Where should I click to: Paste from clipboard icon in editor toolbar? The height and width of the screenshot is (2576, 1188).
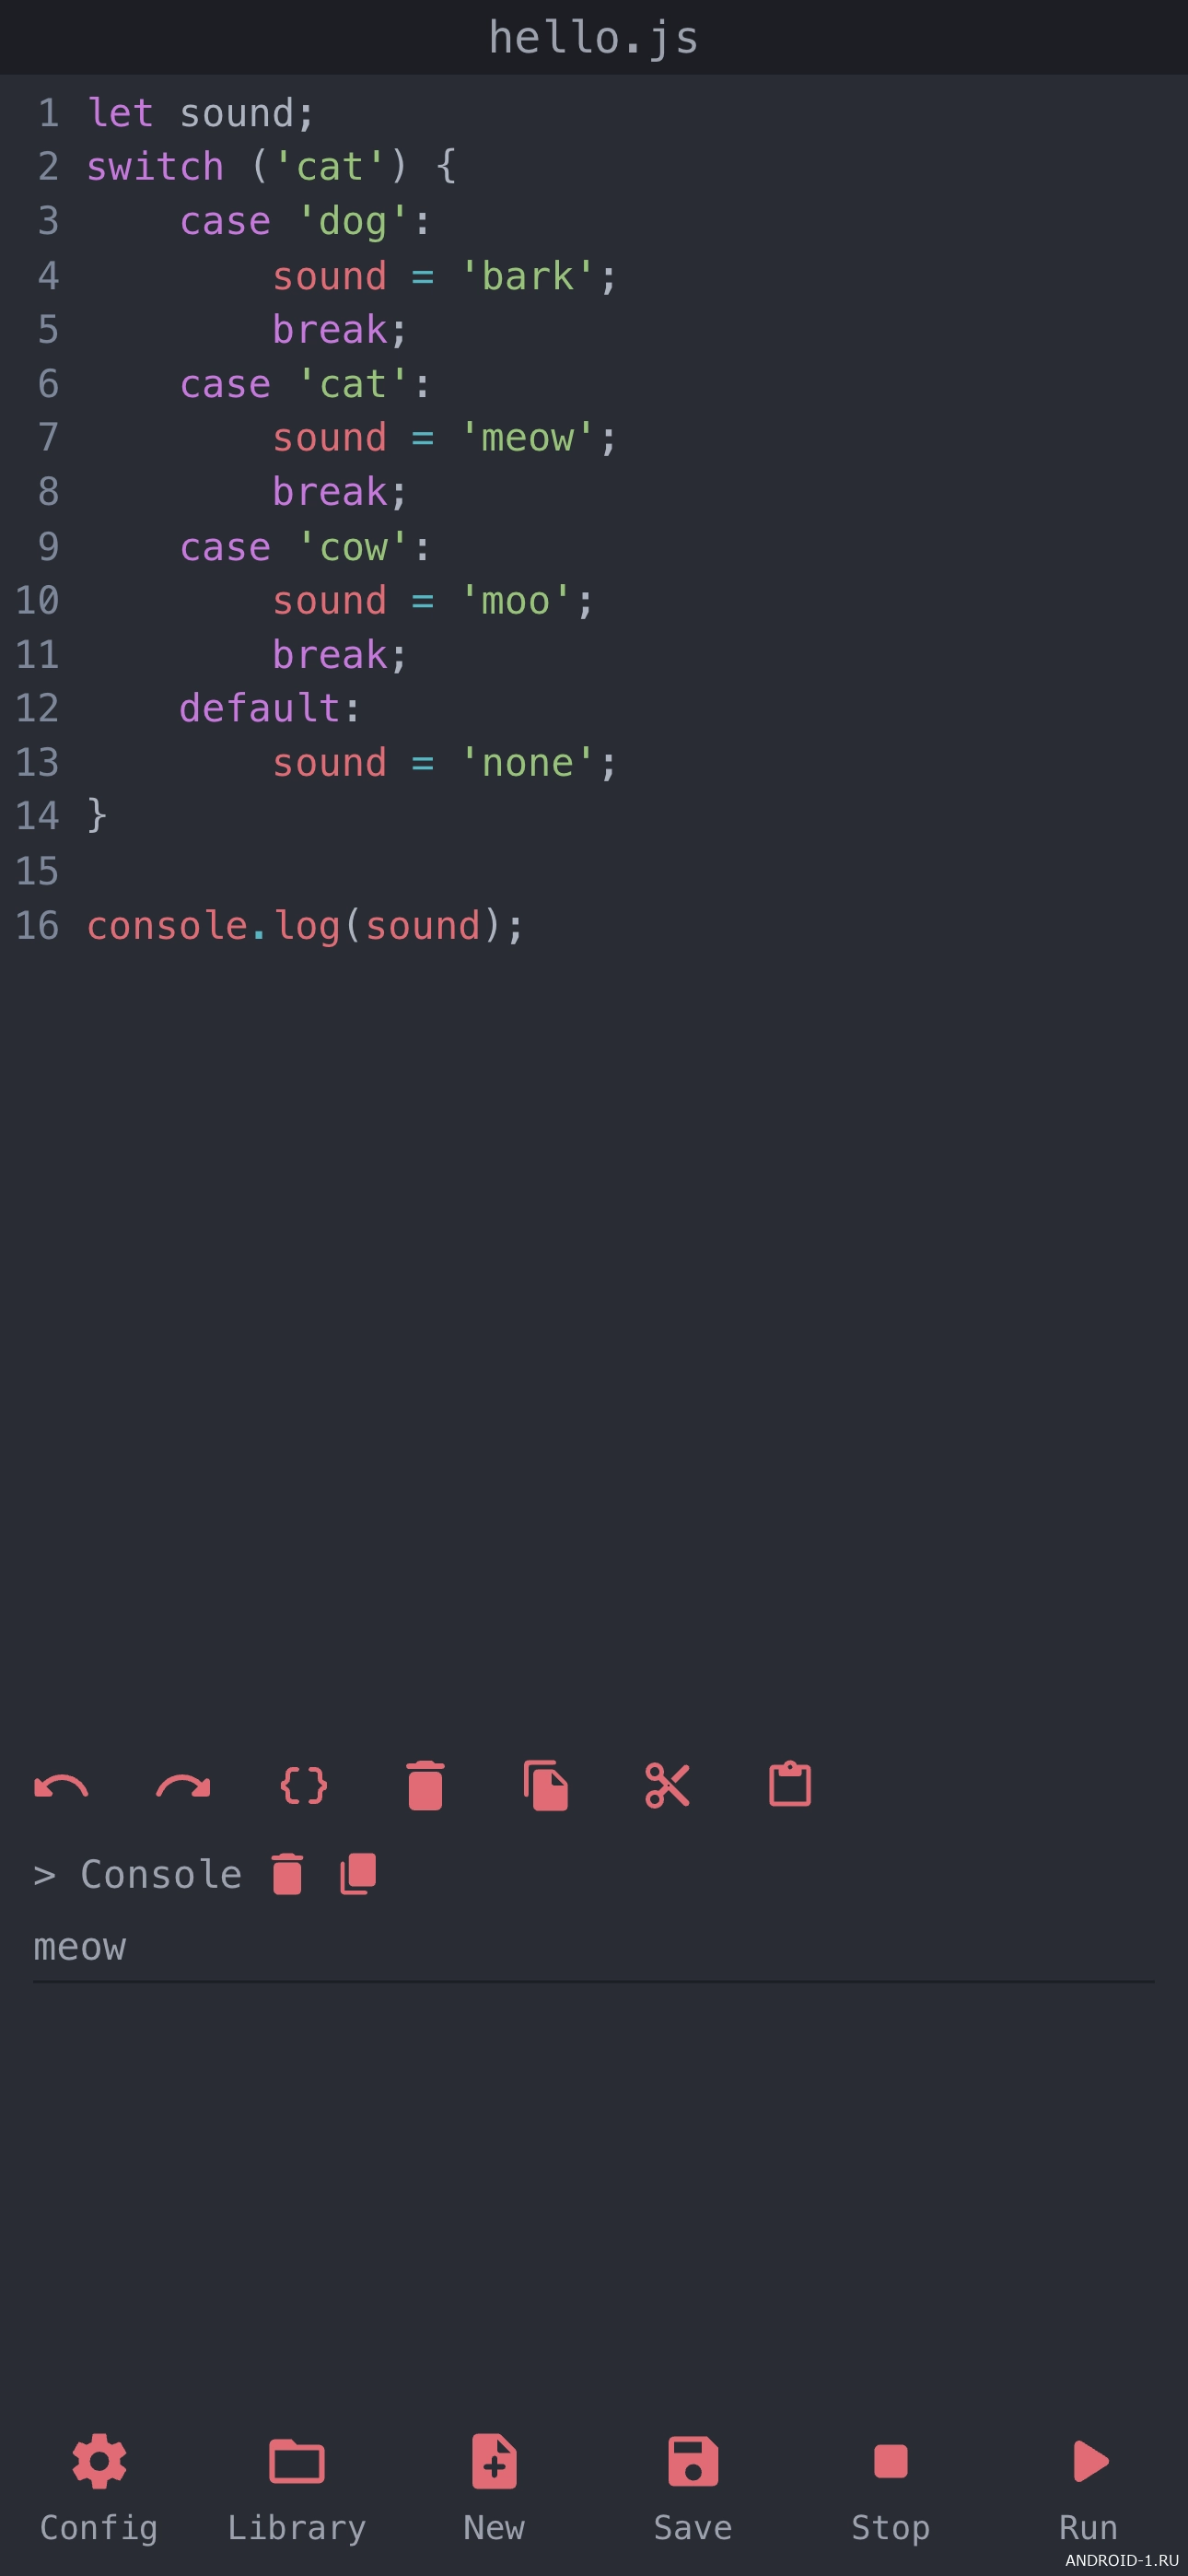click(x=790, y=1784)
